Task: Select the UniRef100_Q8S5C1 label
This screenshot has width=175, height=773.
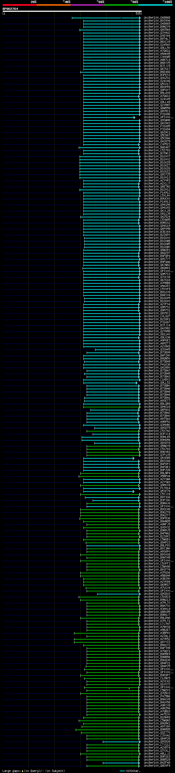Action: click(157, 111)
